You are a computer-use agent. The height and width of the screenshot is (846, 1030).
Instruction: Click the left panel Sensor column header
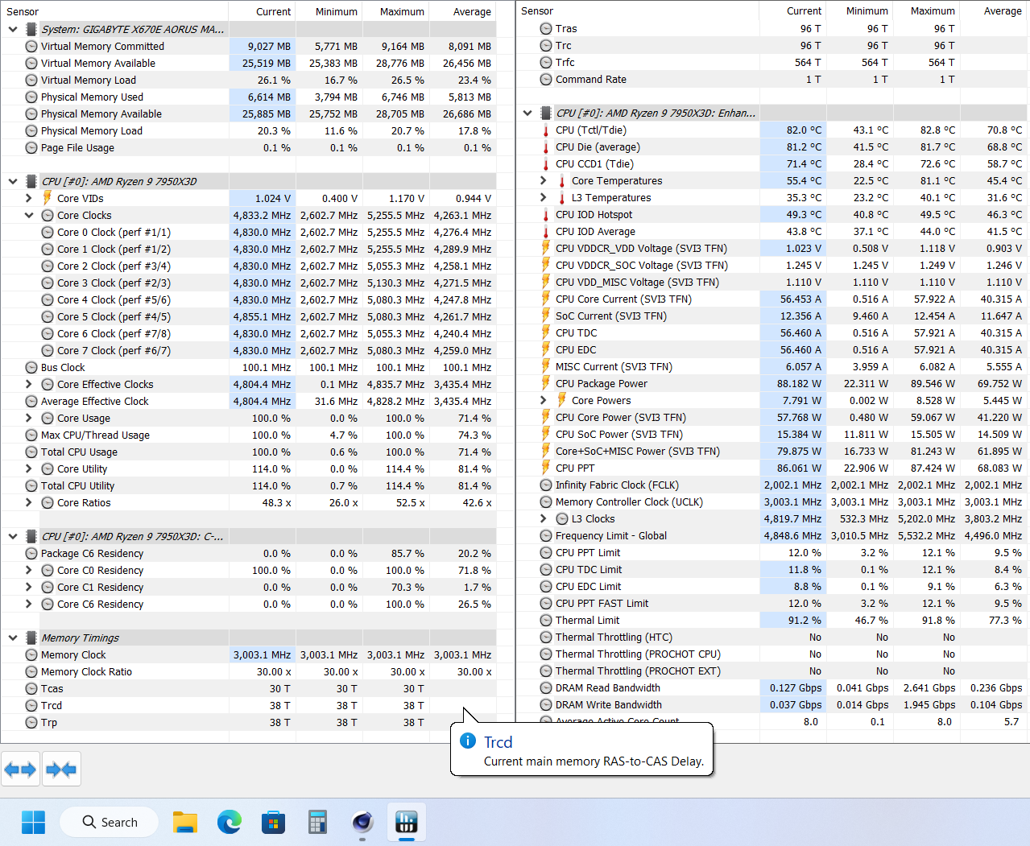[x=114, y=11]
